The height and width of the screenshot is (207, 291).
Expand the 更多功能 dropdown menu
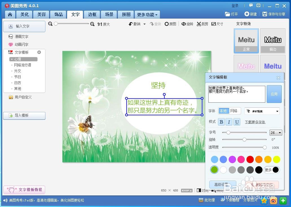(147, 14)
